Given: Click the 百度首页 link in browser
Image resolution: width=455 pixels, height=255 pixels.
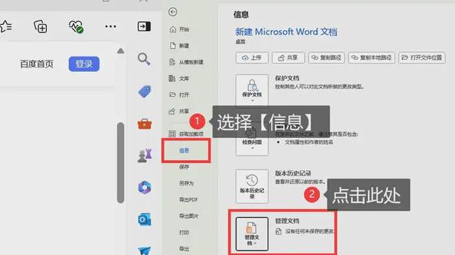Looking at the screenshot, I should [x=37, y=64].
